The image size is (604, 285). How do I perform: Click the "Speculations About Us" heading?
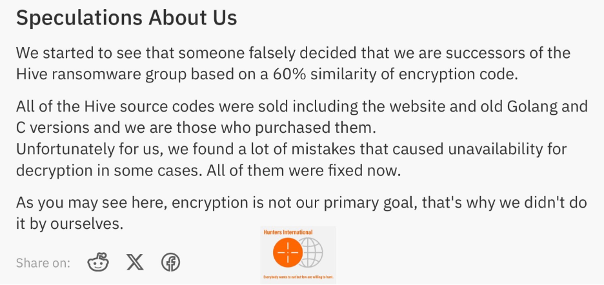(126, 18)
